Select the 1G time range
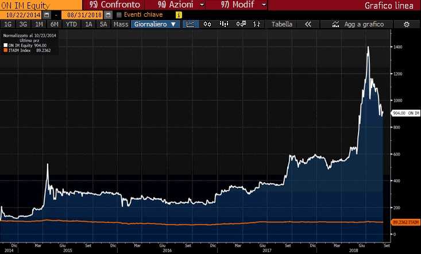The height and width of the screenshot is (254, 421). 8,24
